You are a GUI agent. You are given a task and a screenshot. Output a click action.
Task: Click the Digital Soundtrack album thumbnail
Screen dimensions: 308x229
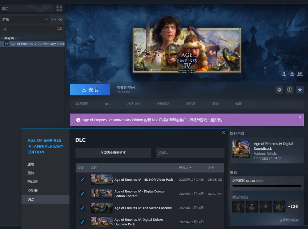click(241, 149)
